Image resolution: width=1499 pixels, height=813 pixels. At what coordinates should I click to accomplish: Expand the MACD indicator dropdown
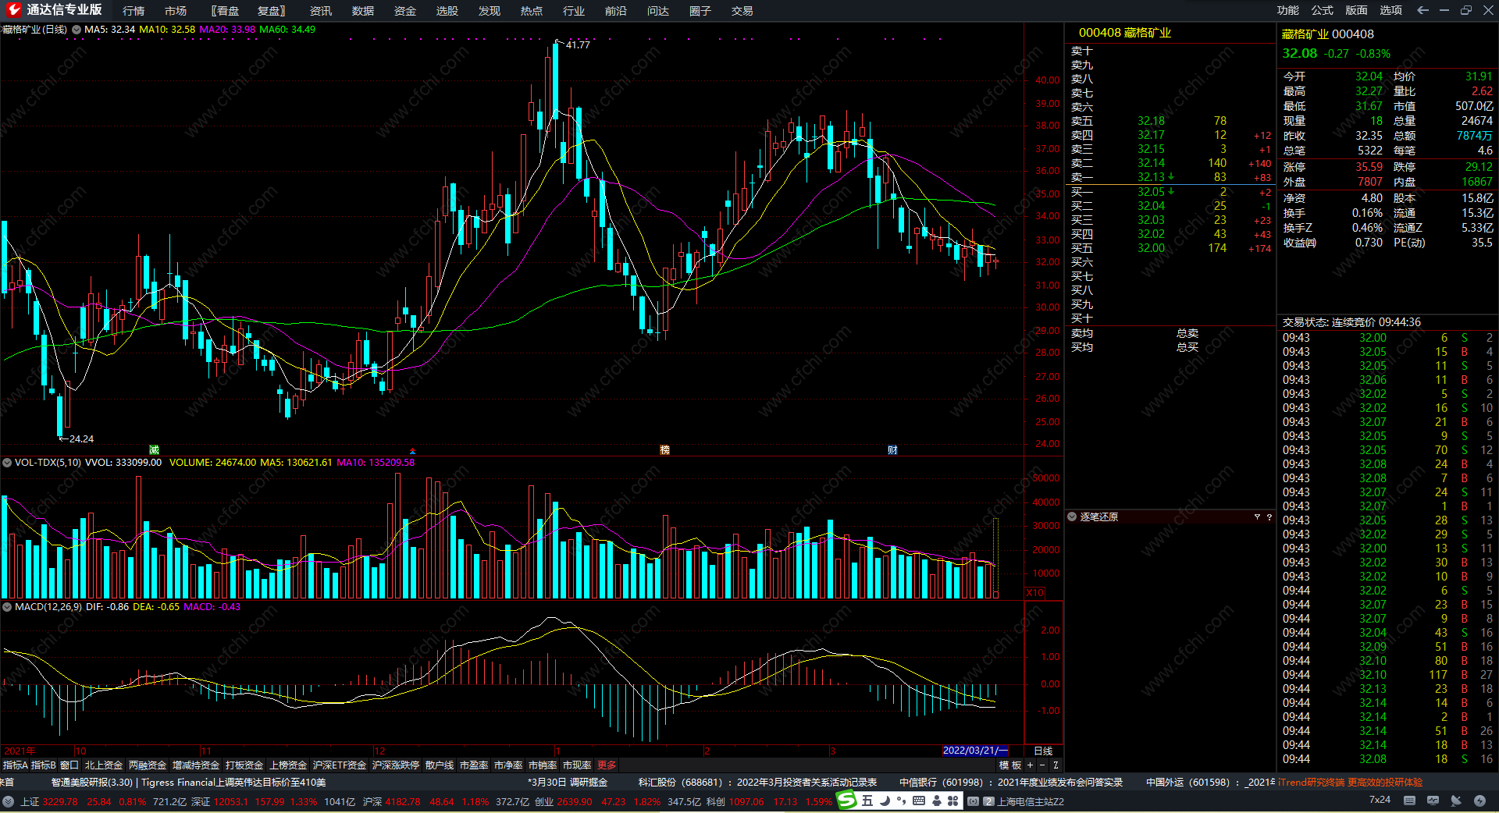[x=7, y=607]
